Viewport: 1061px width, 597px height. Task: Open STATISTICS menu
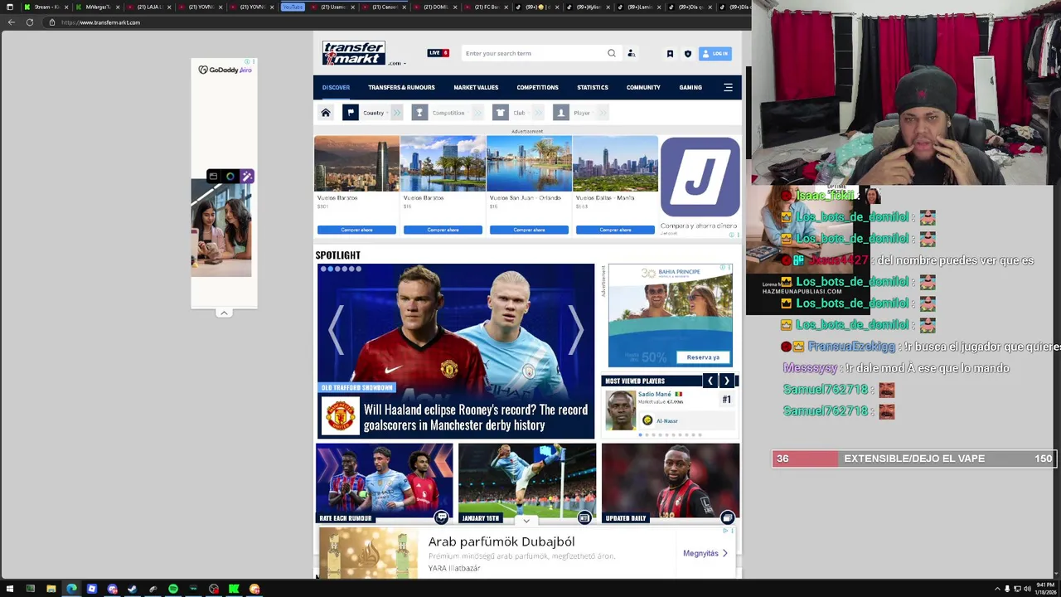point(593,87)
